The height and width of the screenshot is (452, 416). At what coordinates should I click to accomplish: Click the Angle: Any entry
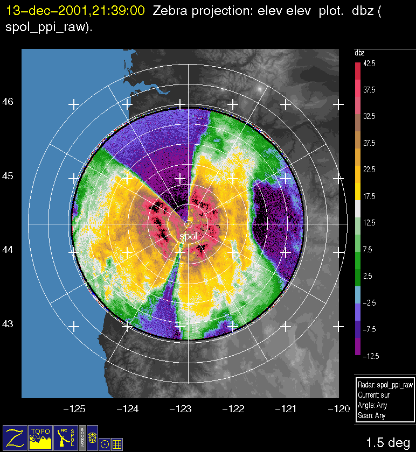click(x=372, y=406)
